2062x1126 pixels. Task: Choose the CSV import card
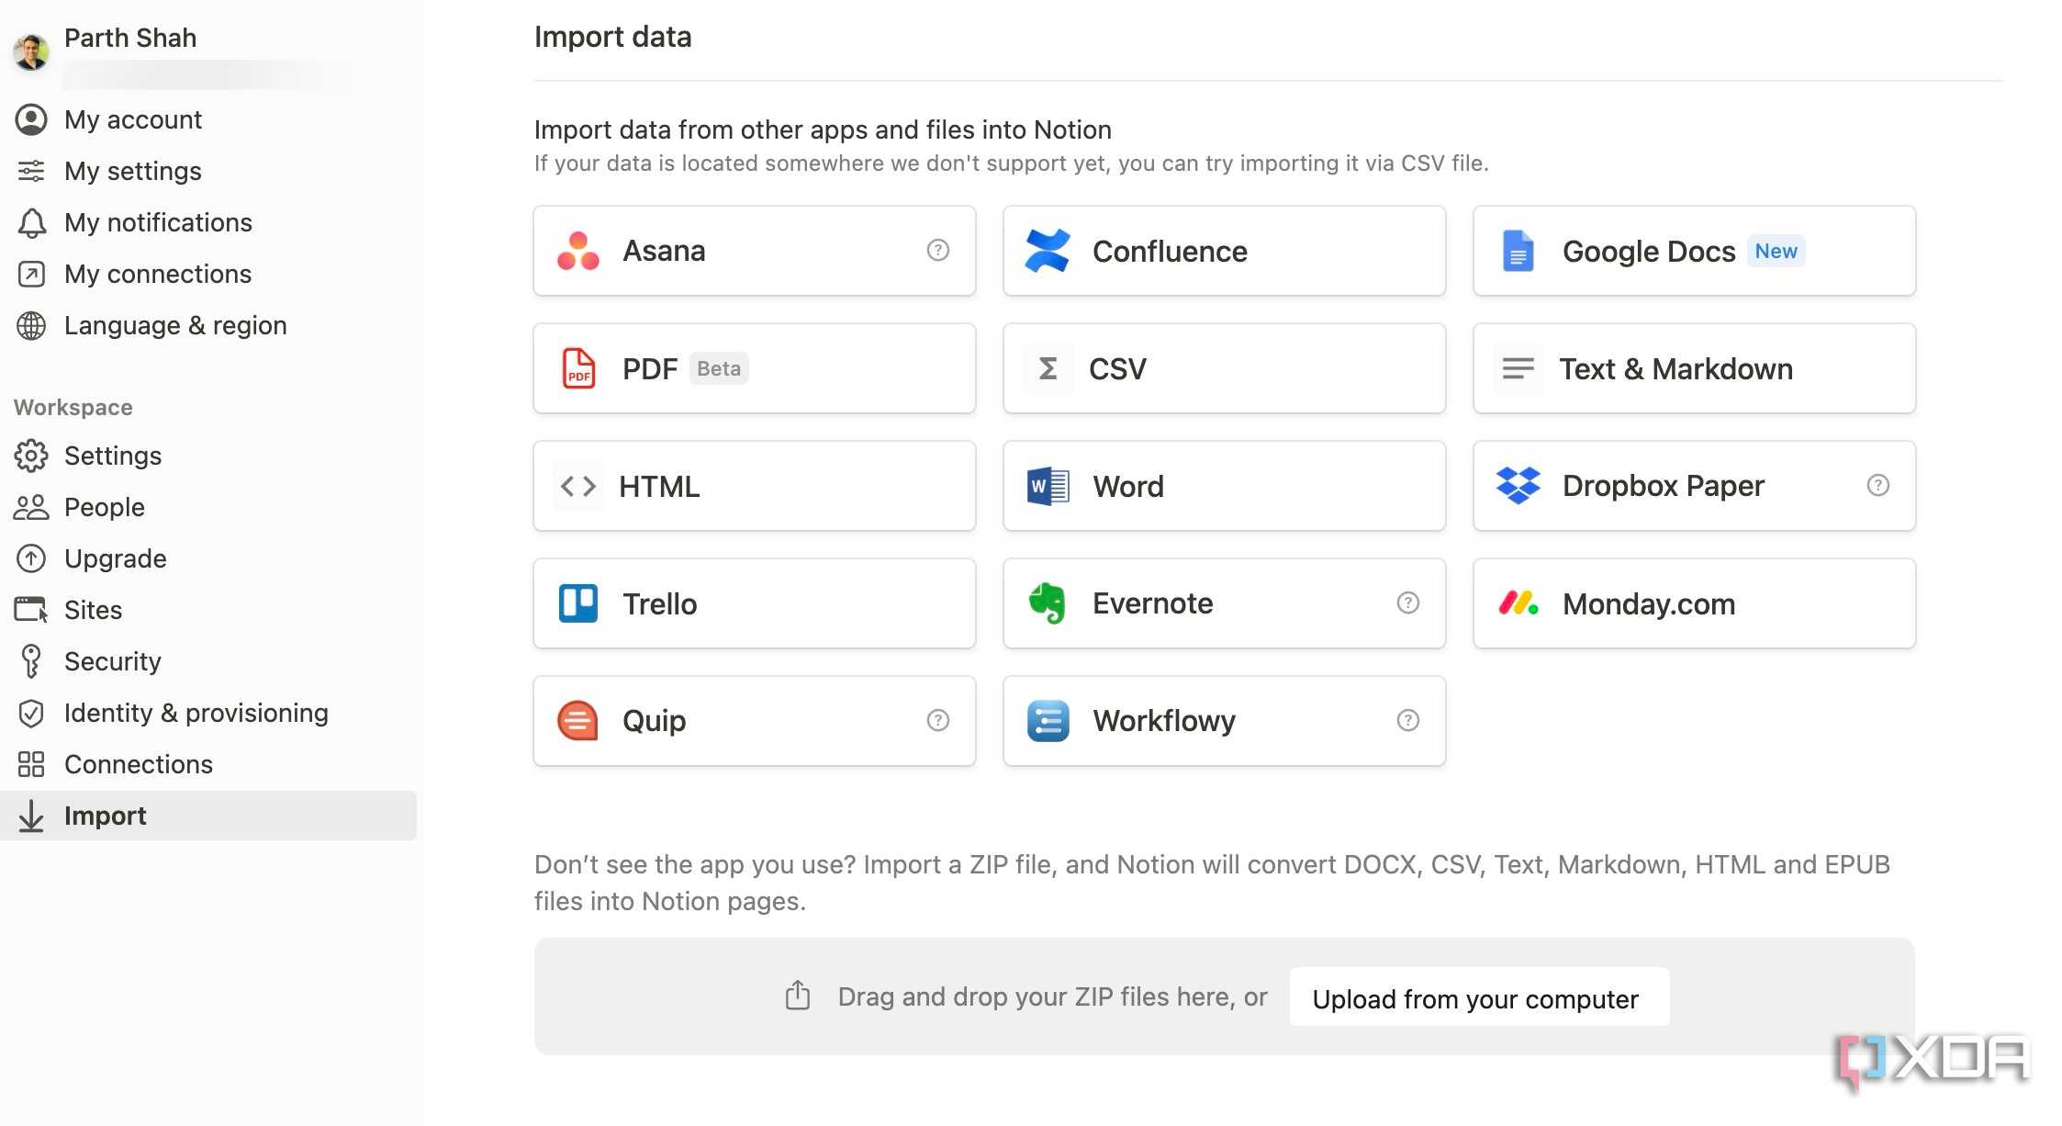tap(1225, 368)
